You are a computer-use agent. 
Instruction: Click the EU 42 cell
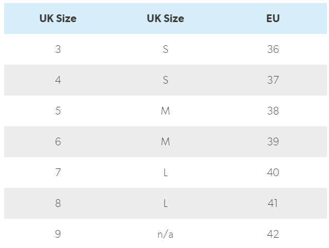click(x=273, y=234)
